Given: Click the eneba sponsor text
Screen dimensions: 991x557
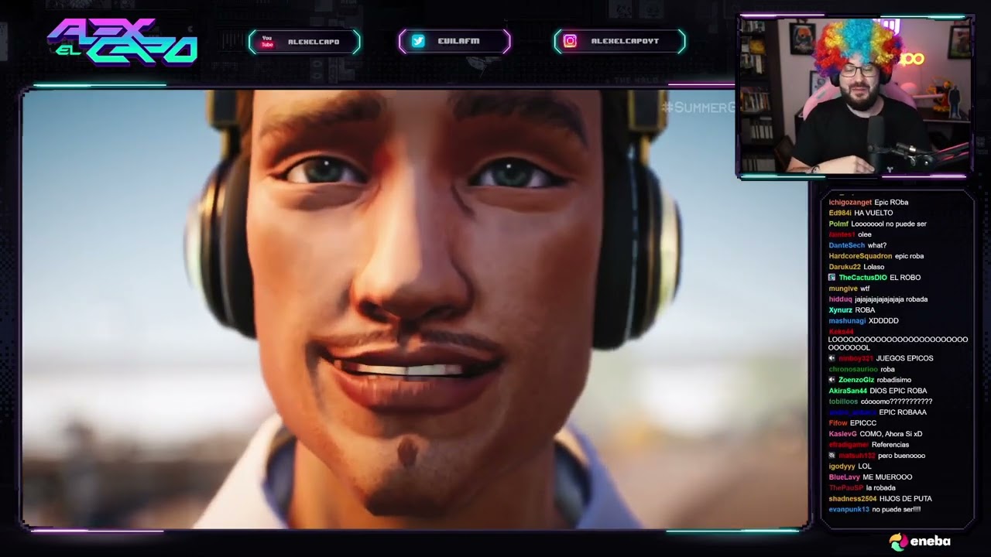Looking at the screenshot, I should (930, 542).
